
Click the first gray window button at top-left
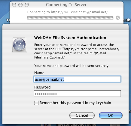14,5
